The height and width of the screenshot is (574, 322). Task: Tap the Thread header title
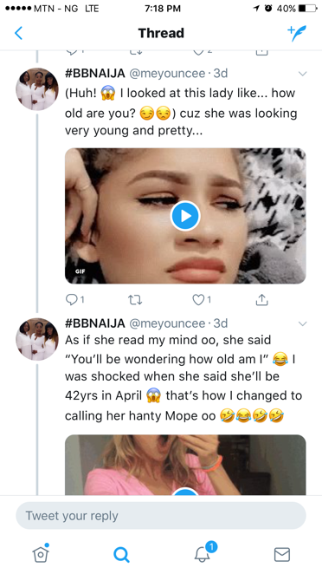[x=161, y=33]
